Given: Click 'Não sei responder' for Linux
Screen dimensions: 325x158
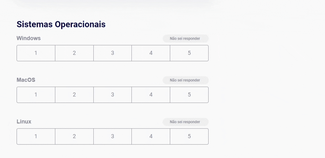Looking at the screenshot, I should point(185,122).
